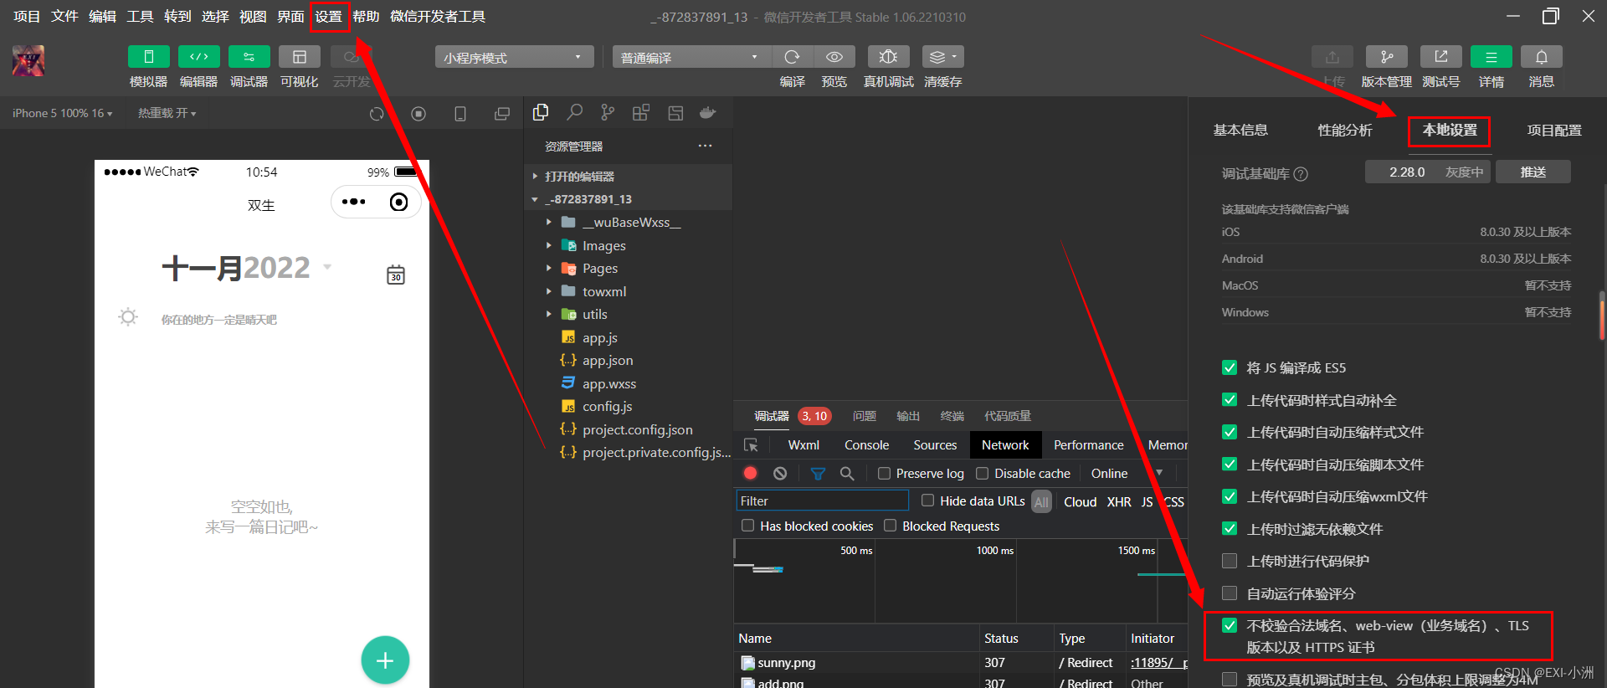Click the resource manager more options (…)
The image size is (1607, 688).
click(x=706, y=146)
